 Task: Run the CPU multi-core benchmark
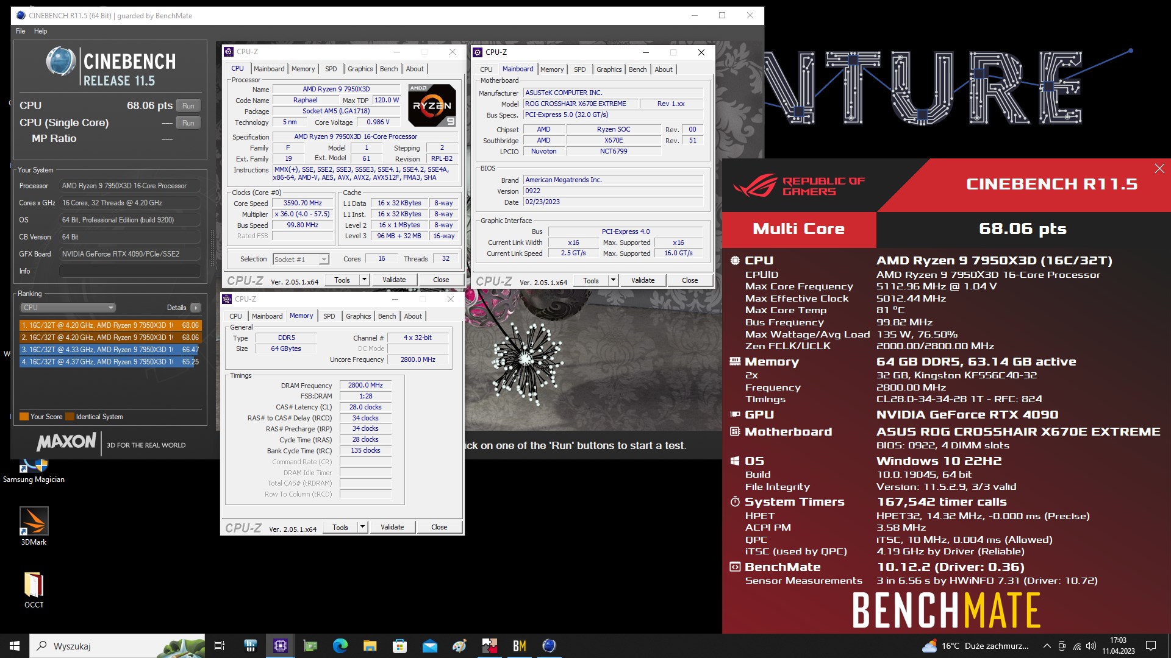pos(188,106)
